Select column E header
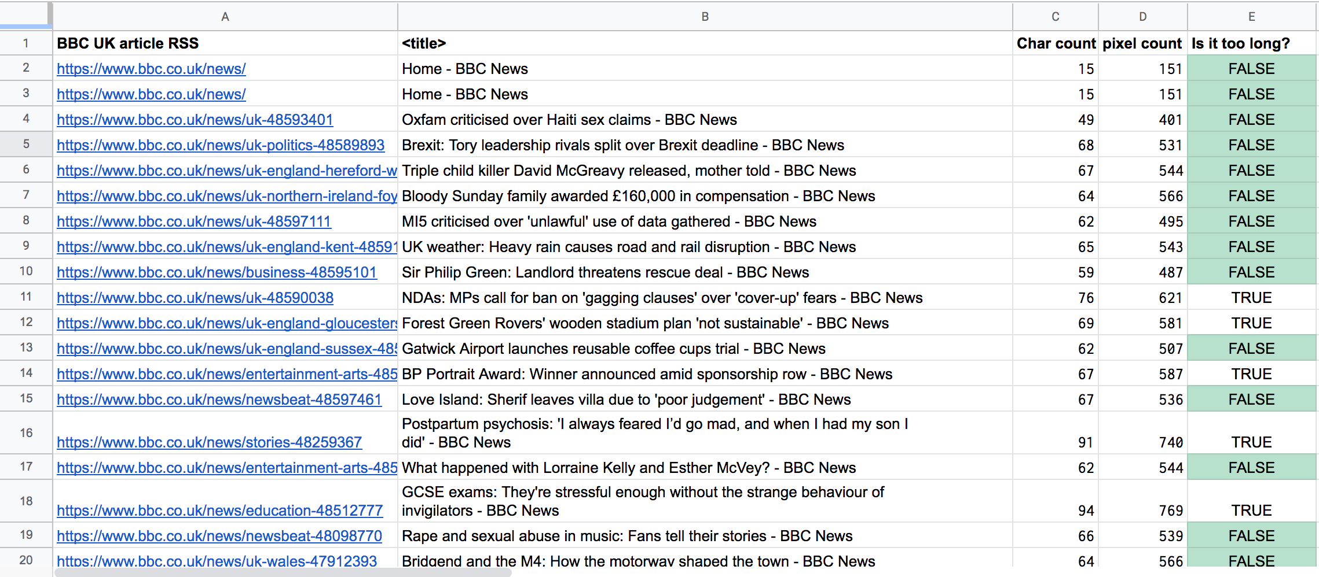The width and height of the screenshot is (1319, 577). tap(1252, 16)
